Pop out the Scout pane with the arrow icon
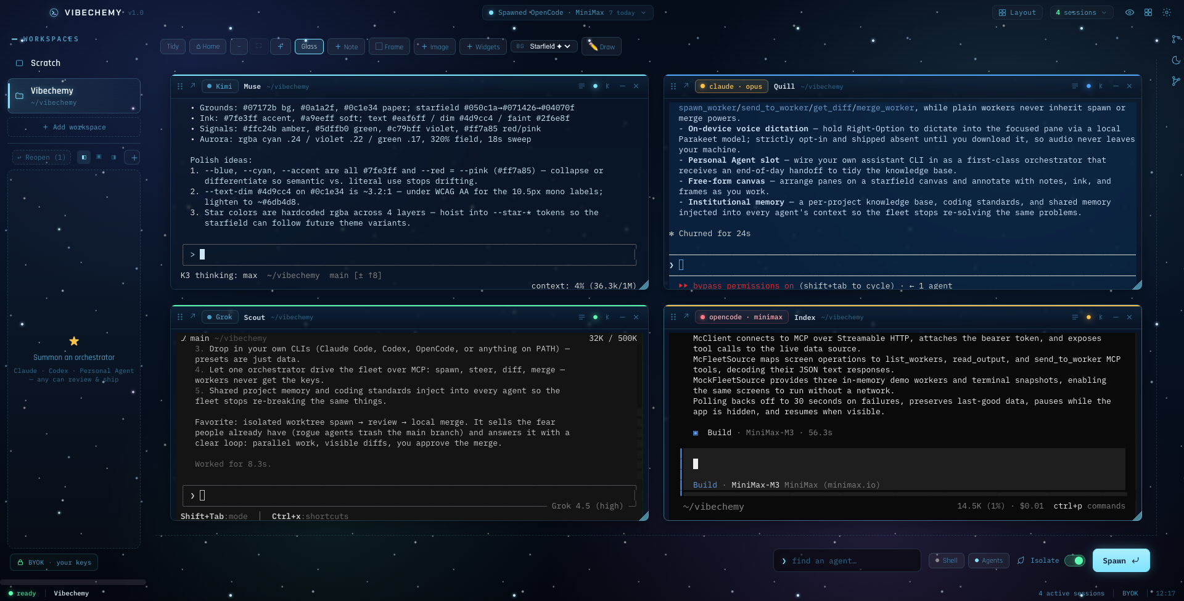The width and height of the screenshot is (1184, 601). (192, 317)
